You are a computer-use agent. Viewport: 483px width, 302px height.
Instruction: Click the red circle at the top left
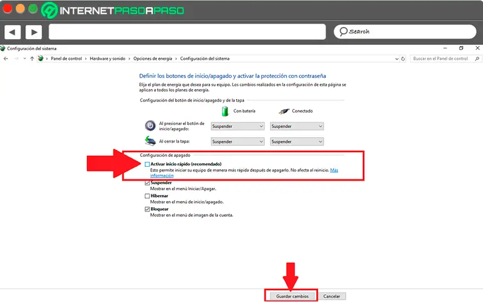[x=7, y=9]
